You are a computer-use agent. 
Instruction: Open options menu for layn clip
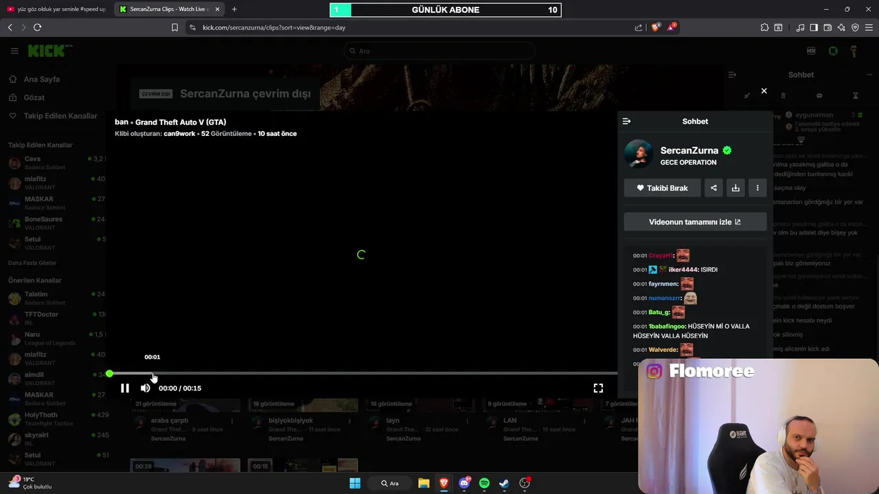tap(467, 421)
